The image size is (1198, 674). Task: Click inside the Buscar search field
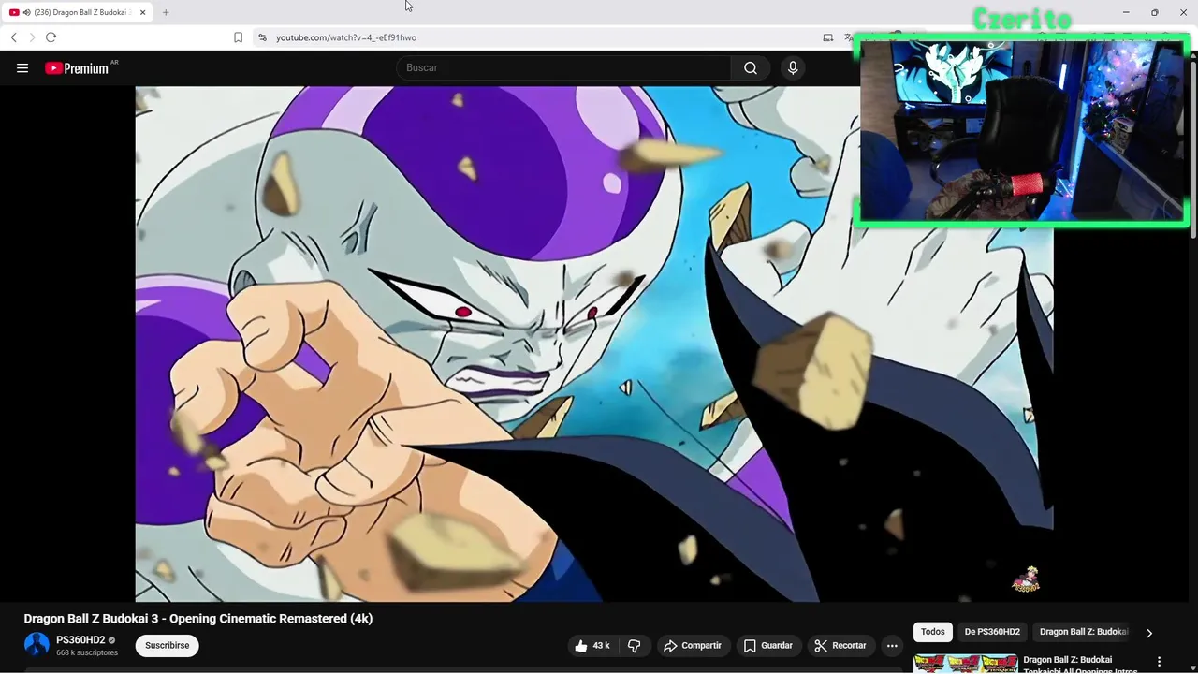pos(564,68)
